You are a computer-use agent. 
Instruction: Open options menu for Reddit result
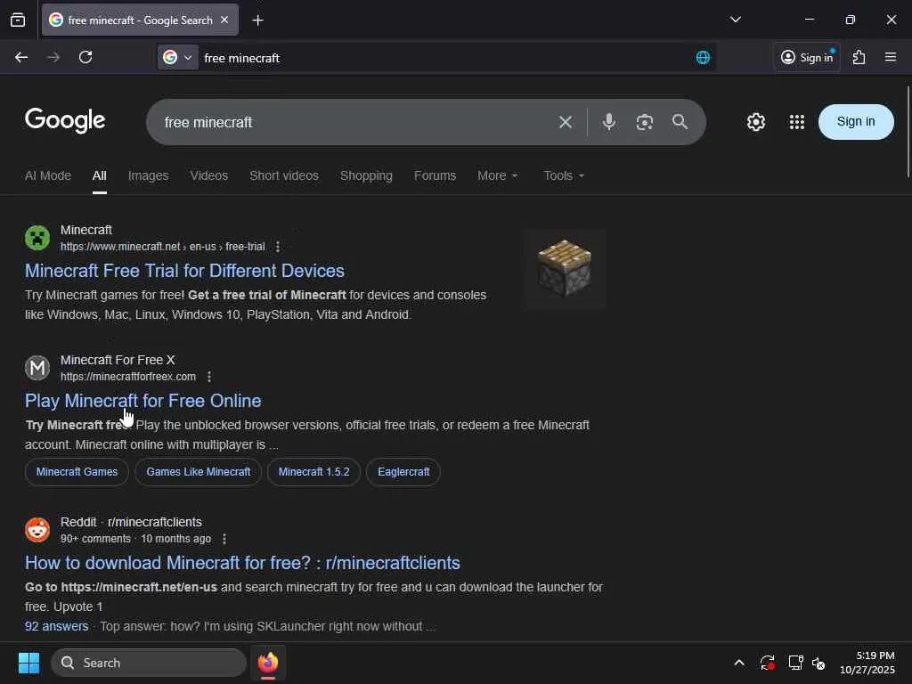pyautogui.click(x=224, y=539)
